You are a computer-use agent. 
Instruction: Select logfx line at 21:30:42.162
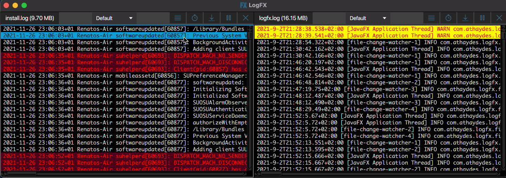click(377, 49)
